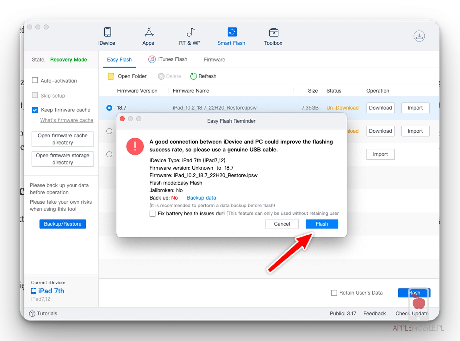The image size is (460, 341).
Task: Cancel the Easy Flash Reminder dialog
Action: point(282,224)
